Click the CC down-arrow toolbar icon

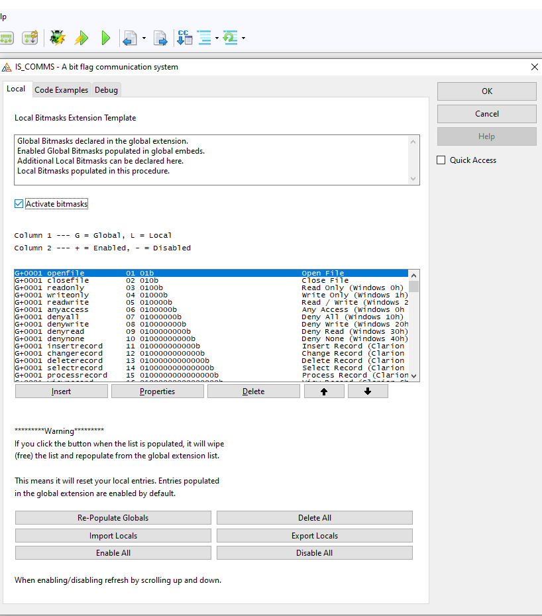pyautogui.click(x=185, y=38)
